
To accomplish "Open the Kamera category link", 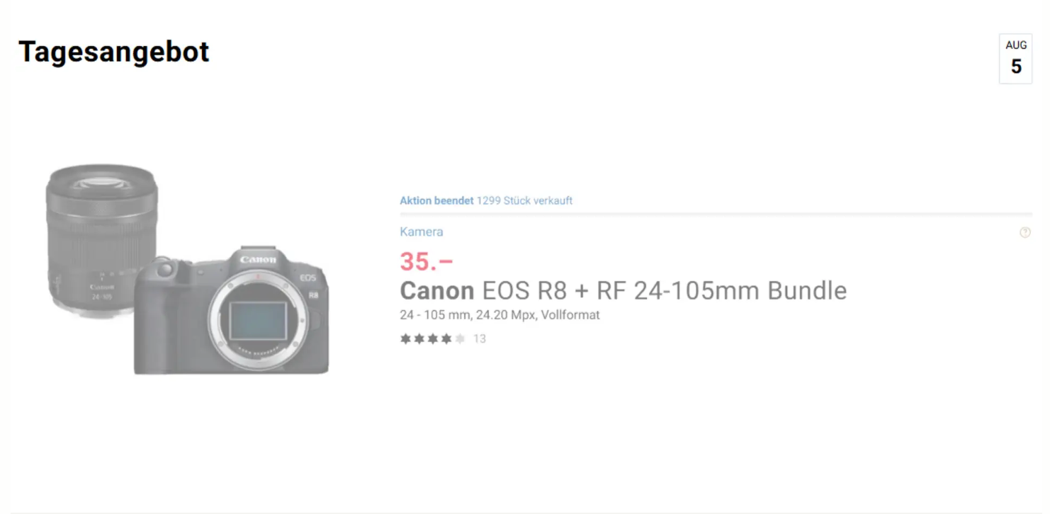I will pyautogui.click(x=421, y=232).
